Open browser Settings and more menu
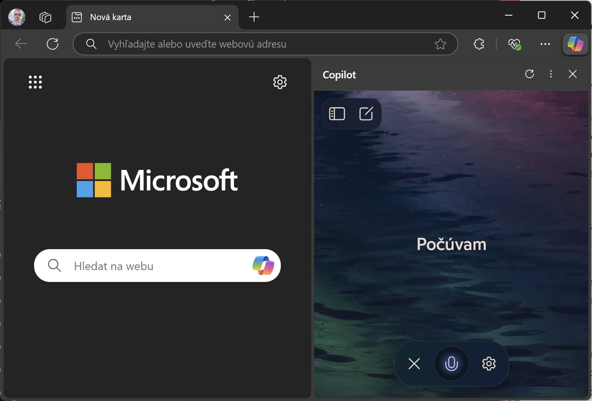The width and height of the screenshot is (592, 401). click(545, 44)
